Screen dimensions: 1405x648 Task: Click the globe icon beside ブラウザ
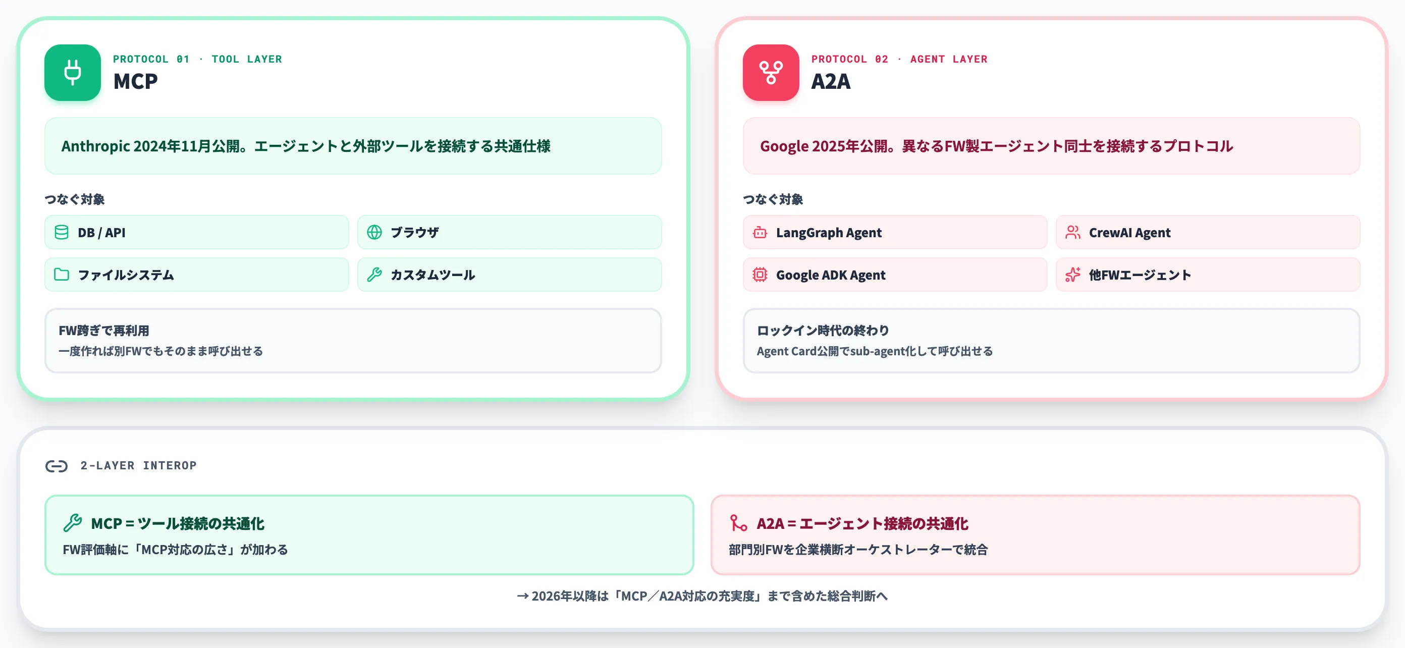[374, 232]
